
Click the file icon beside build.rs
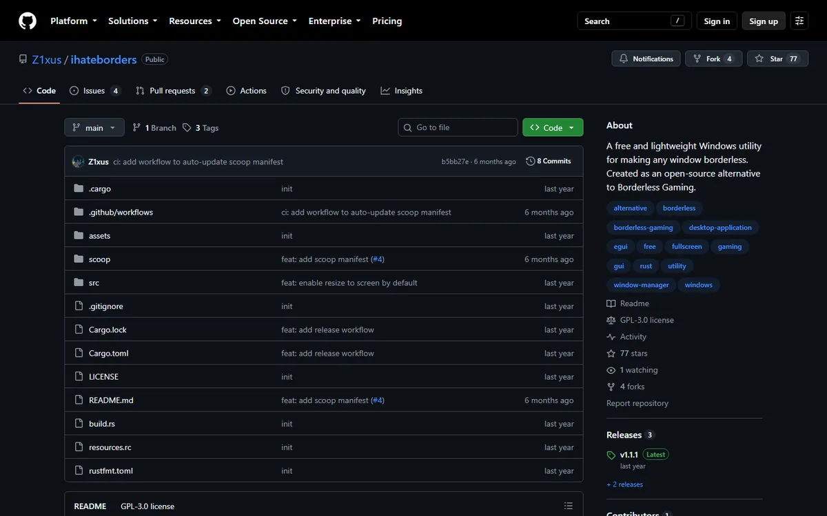[x=79, y=424]
